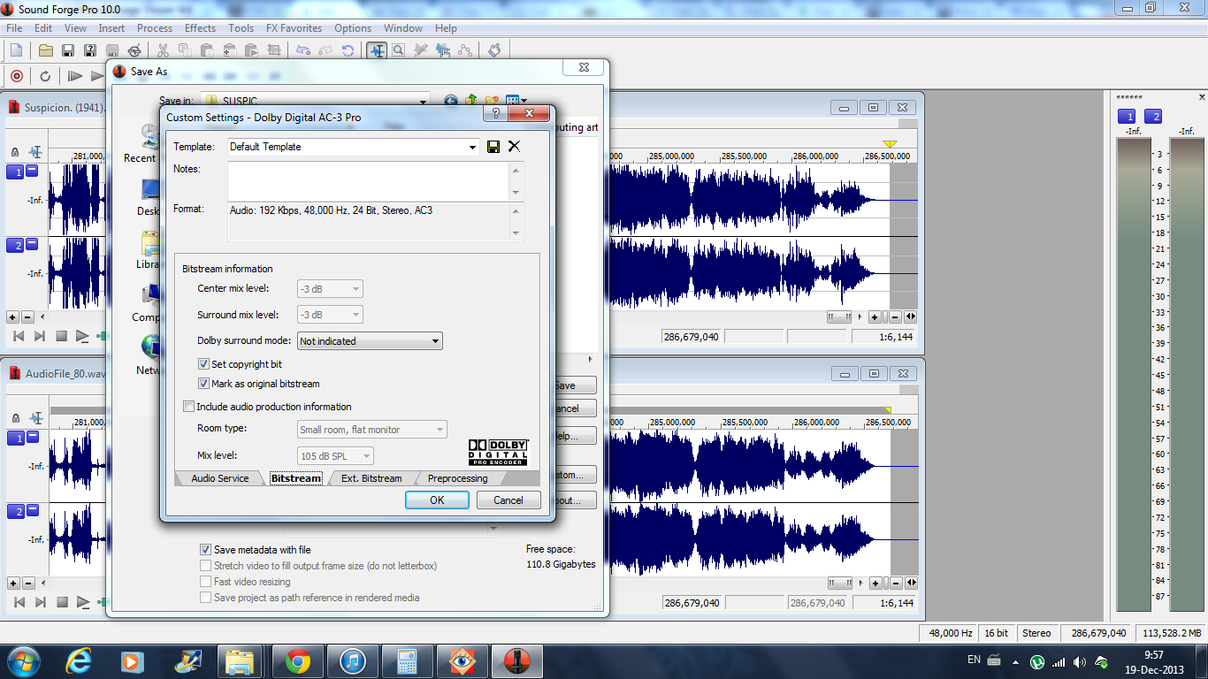This screenshot has height=679, width=1208.
Task: Open the Process menu
Action: 155,28
